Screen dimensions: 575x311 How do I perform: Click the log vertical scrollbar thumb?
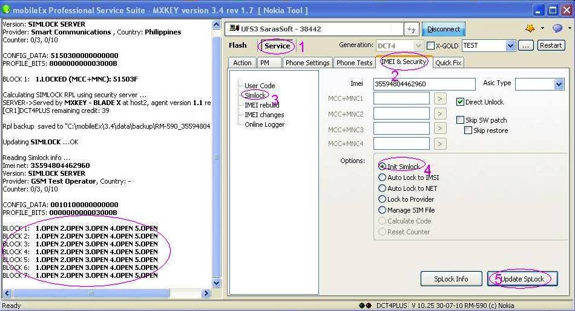216,156
